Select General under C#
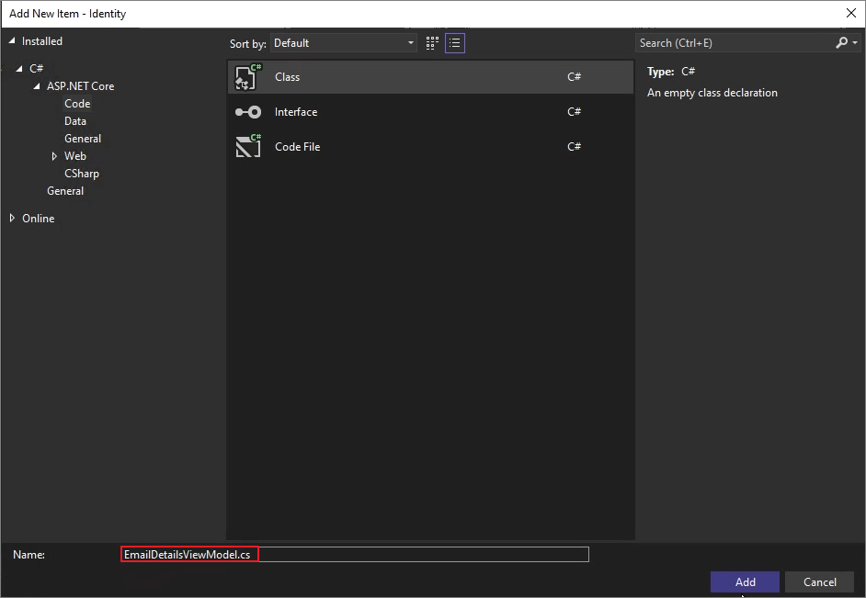Screen dimensions: 866x598 click(x=65, y=191)
